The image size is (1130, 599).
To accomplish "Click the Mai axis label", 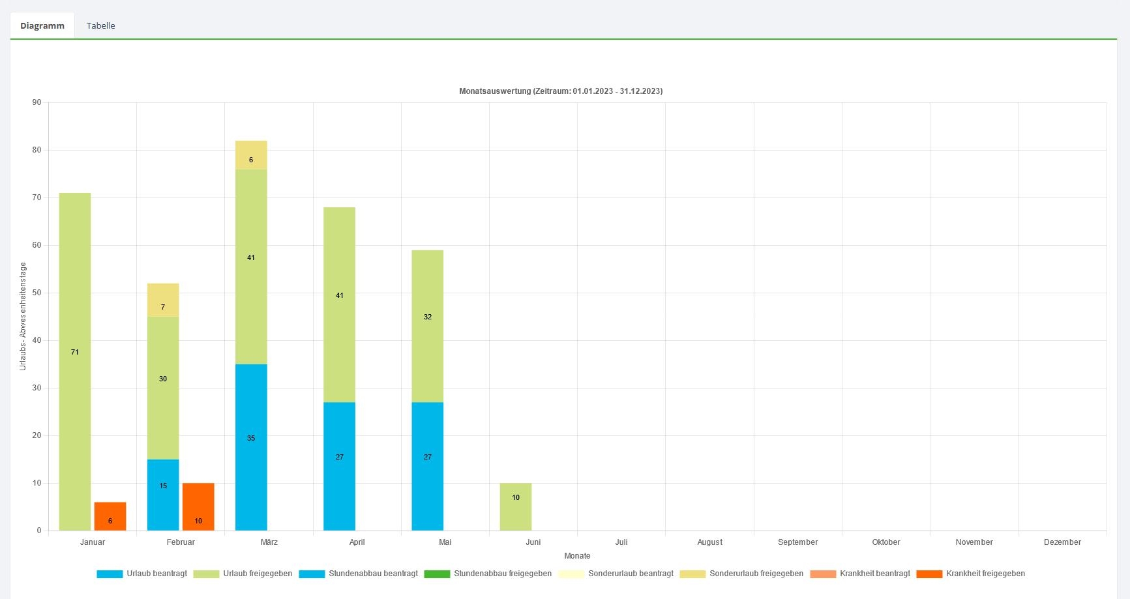I will pyautogui.click(x=445, y=542).
